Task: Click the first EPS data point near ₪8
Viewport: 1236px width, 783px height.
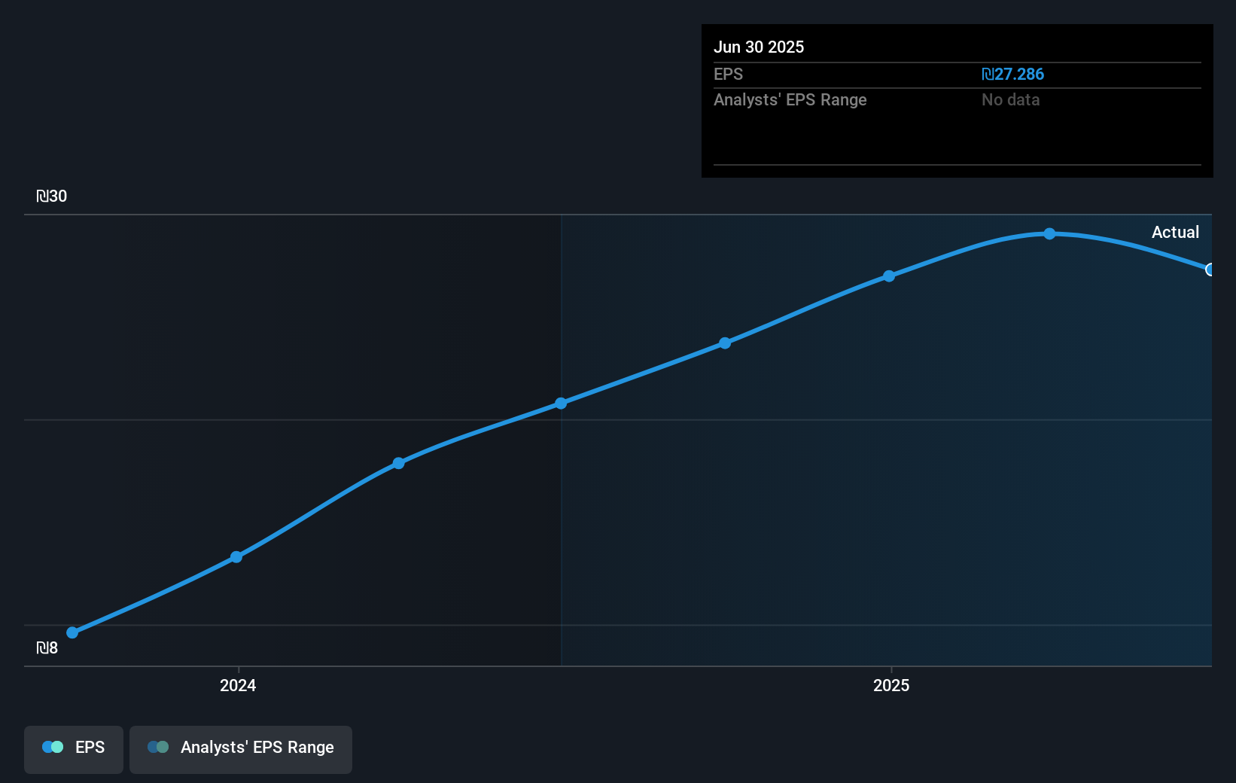Action: 72,632
